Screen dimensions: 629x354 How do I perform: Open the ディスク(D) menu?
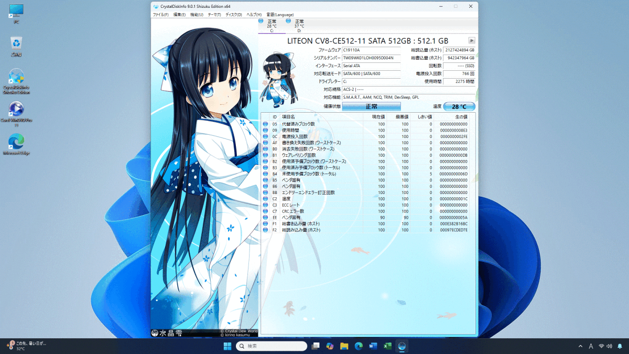point(234,15)
